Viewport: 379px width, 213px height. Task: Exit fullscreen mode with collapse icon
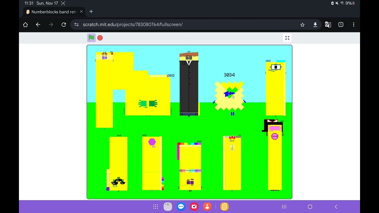[x=287, y=38]
